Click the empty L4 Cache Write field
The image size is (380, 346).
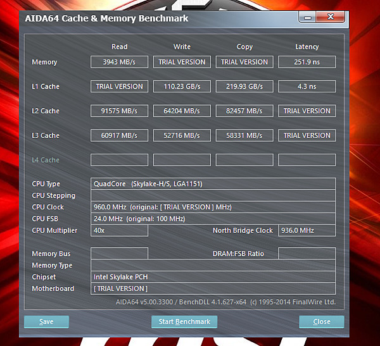click(182, 160)
